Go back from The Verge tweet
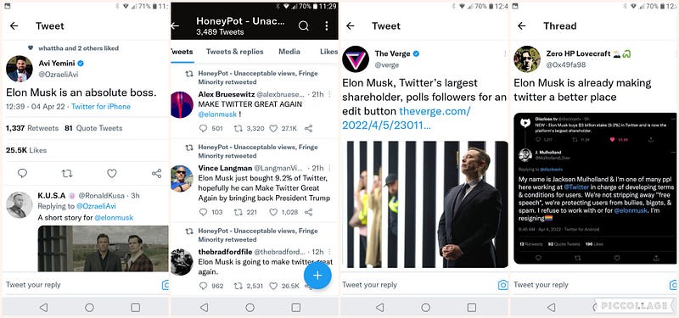Image resolution: width=679 pixels, height=318 pixels. (x=351, y=26)
